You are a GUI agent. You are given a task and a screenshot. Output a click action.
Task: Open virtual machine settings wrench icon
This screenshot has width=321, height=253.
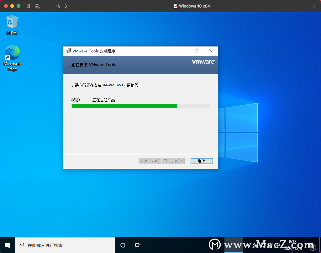[x=58, y=6]
